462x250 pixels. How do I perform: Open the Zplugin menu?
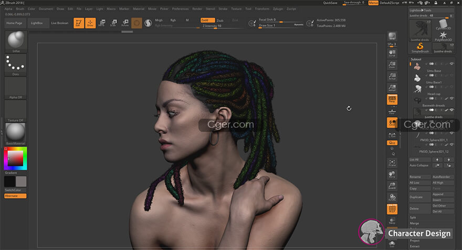[278, 9]
